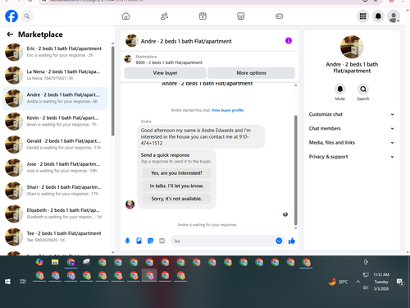Image resolution: width=410 pixels, height=308 pixels.
Task: Open the taskbar clock showing 11:51 AM
Action: coord(381,282)
